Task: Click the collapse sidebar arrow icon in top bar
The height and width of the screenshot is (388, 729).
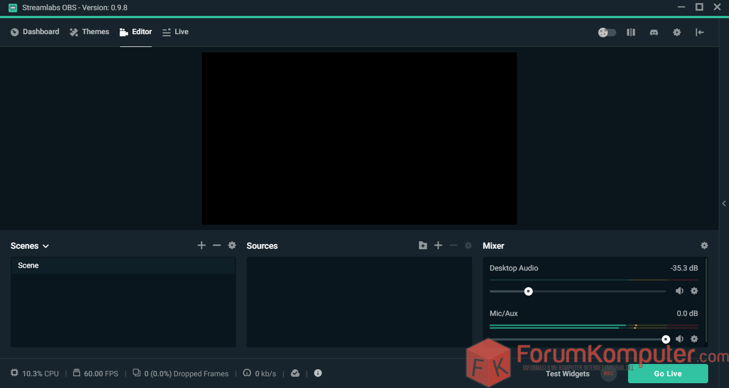Action: [700, 33]
